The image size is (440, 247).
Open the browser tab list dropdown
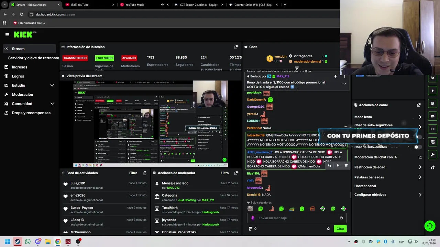(x=4, y=4)
